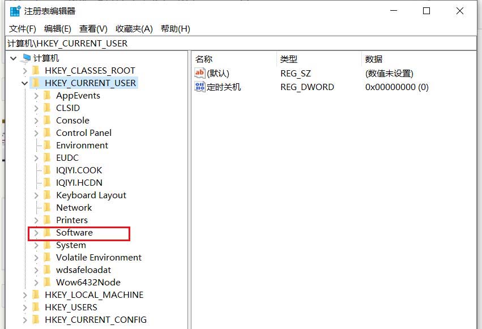Click the Network folder icon

pyautogui.click(x=47, y=207)
